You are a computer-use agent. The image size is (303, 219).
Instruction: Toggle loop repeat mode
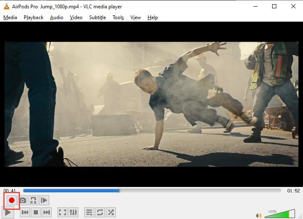pyautogui.click(x=100, y=212)
